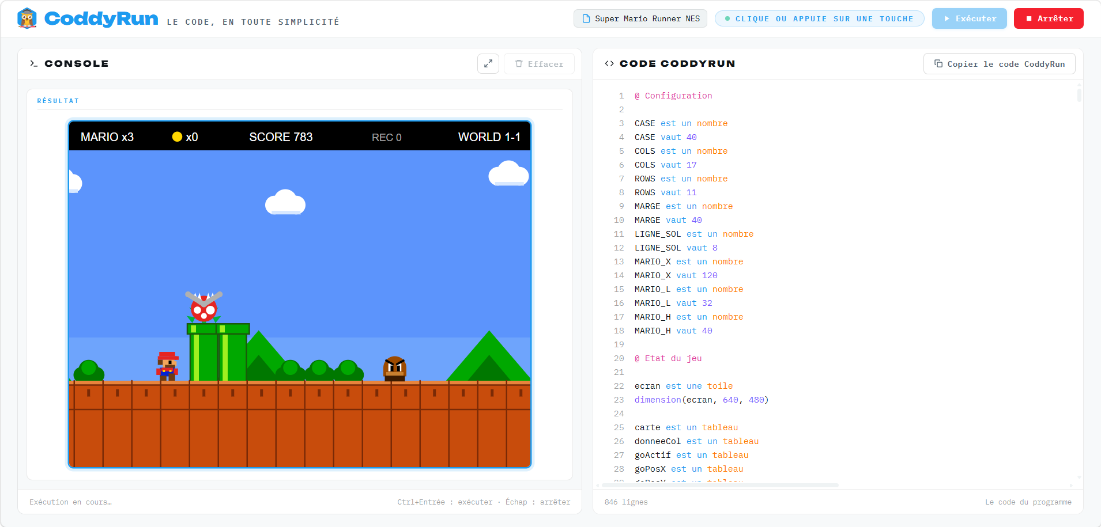
Task: Click code line 'COLS vaut 17'
Action: click(666, 165)
